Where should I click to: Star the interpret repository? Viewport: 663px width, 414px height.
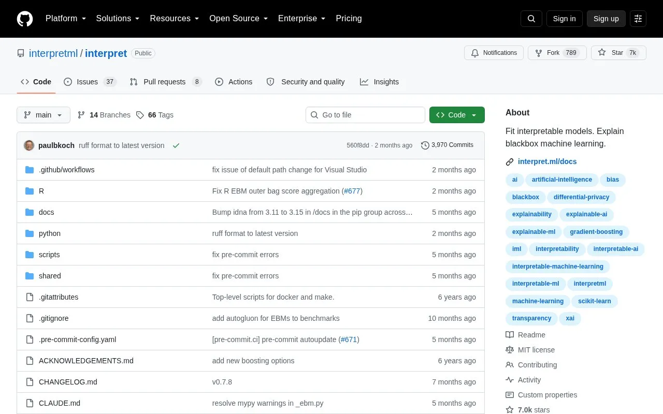618,53
